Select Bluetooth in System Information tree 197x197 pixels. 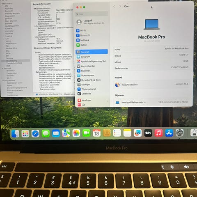[x=9, y=11]
